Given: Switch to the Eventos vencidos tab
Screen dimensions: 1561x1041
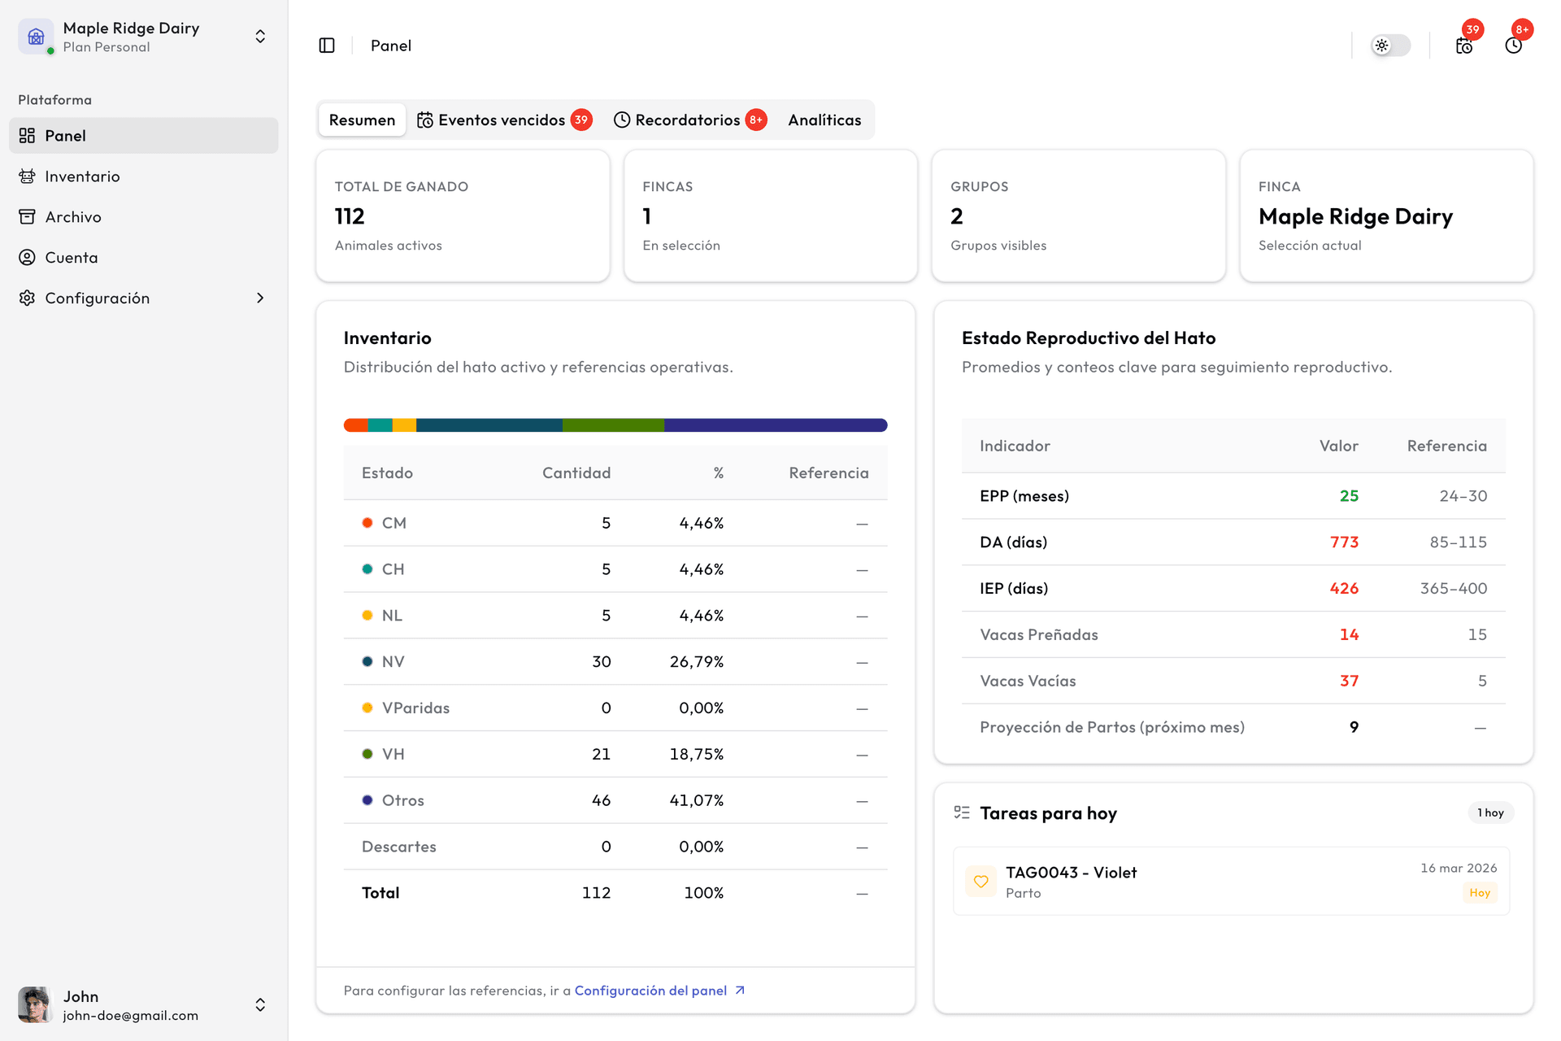Looking at the screenshot, I should (x=504, y=120).
